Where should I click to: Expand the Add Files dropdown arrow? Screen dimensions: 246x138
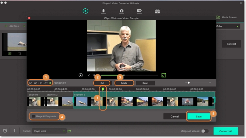pyautogui.click(x=24, y=26)
